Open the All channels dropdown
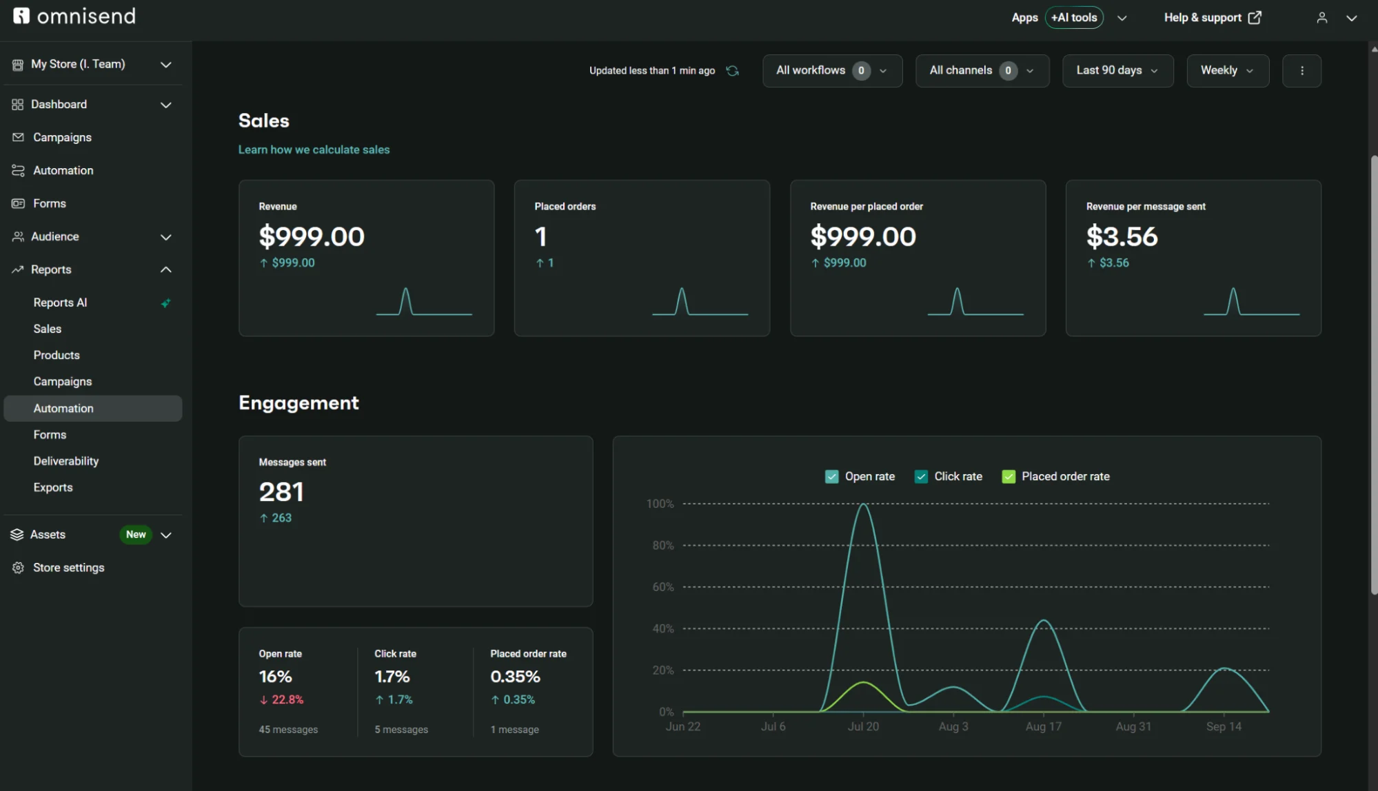This screenshot has height=791, width=1378. 982,71
